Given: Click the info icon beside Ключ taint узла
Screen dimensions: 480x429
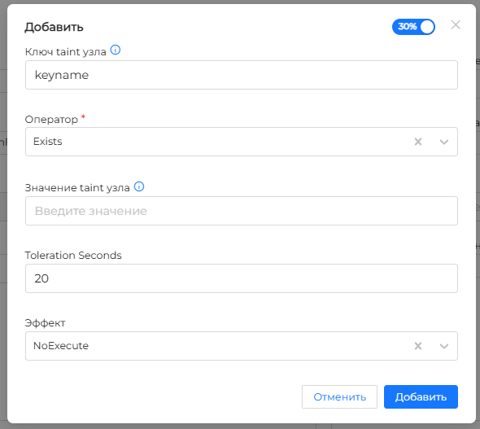Looking at the screenshot, I should pos(116,50).
